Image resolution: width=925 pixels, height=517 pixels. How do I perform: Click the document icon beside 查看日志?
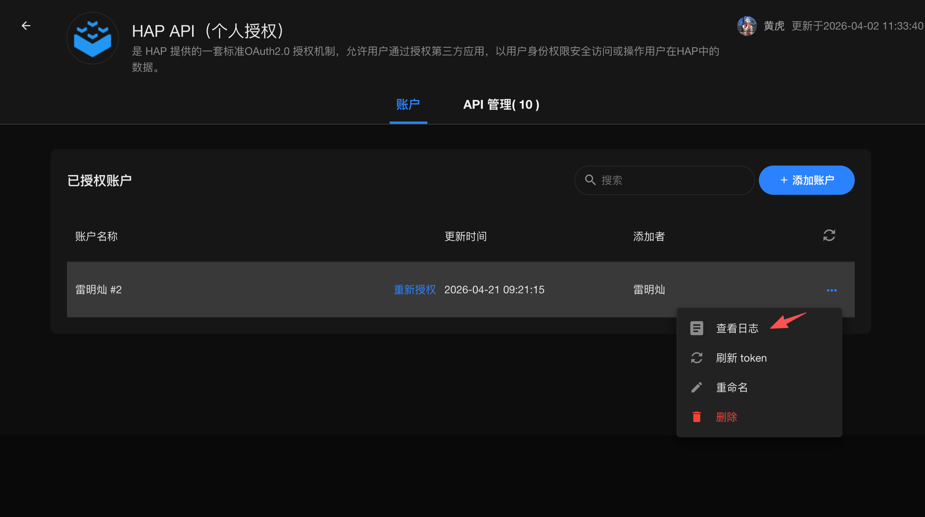[x=697, y=328]
